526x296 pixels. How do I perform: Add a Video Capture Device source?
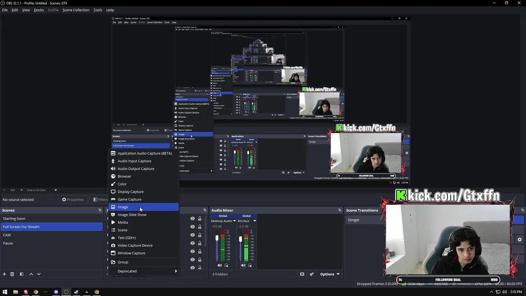coord(144,245)
